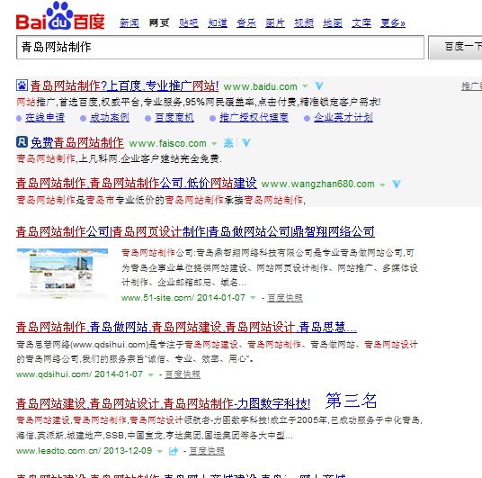Image resolution: width=482 pixels, height=478 pixels.
Task: Open the 音乐 music tab
Action: tap(246, 23)
